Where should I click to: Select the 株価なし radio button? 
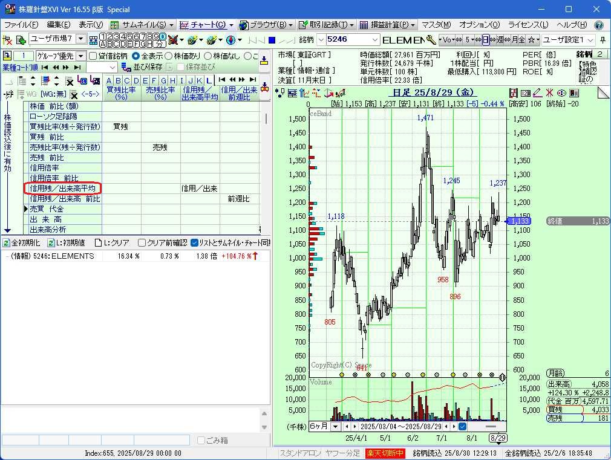point(207,56)
